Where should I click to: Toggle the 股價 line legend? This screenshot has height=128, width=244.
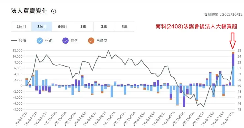click(18, 41)
